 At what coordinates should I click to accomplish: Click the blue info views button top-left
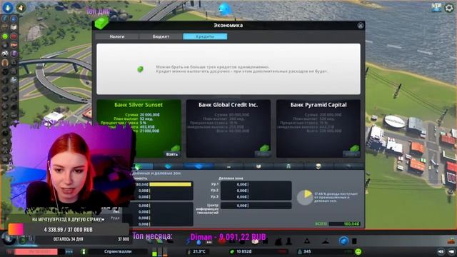point(8,7)
